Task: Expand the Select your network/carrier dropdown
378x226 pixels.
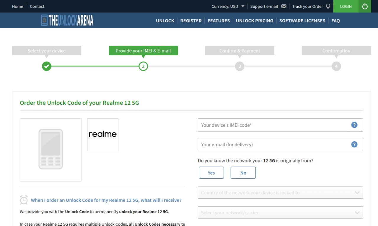Action: coord(280,212)
